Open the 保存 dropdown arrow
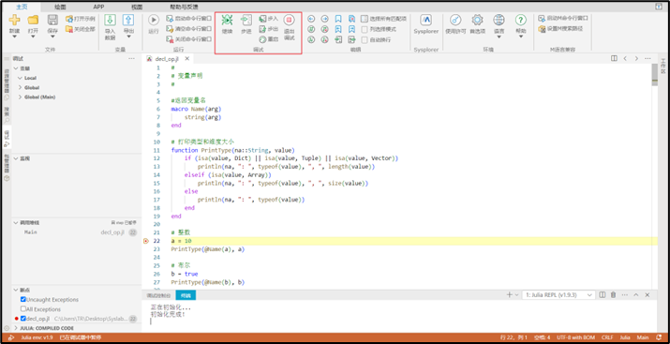The image size is (670, 344). (x=52, y=37)
